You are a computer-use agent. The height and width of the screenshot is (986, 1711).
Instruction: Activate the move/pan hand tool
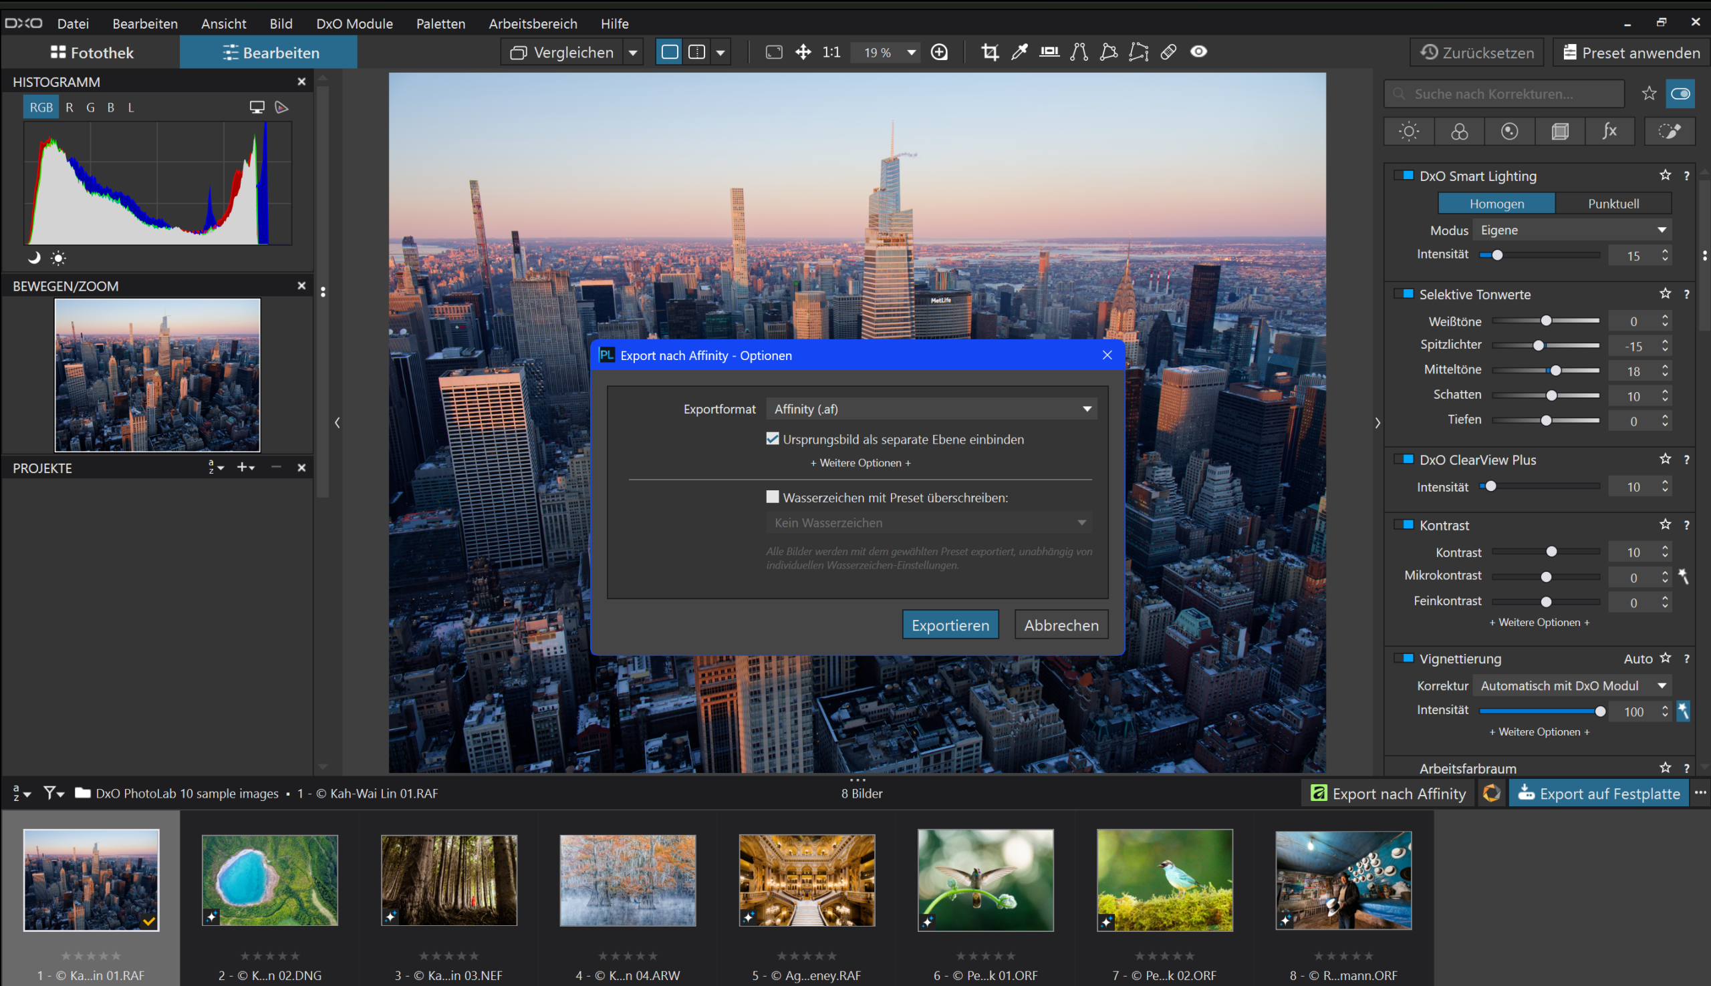[x=803, y=52]
